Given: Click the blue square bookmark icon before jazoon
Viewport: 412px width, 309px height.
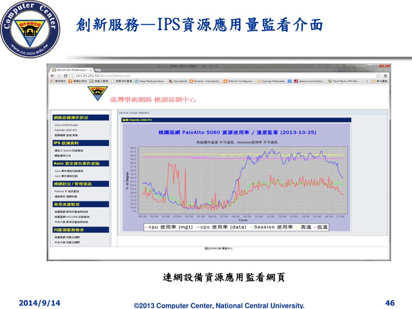Looking at the screenshot, I should click(289, 81).
